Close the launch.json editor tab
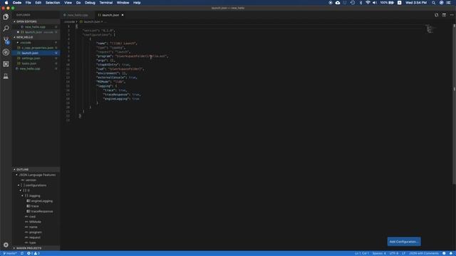This screenshot has height=256, width=456. coord(123,15)
